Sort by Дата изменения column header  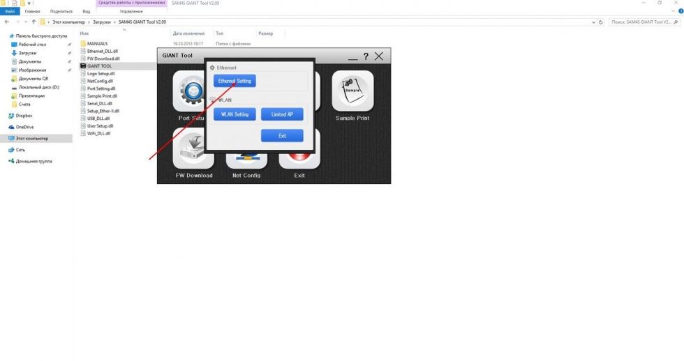(x=188, y=33)
